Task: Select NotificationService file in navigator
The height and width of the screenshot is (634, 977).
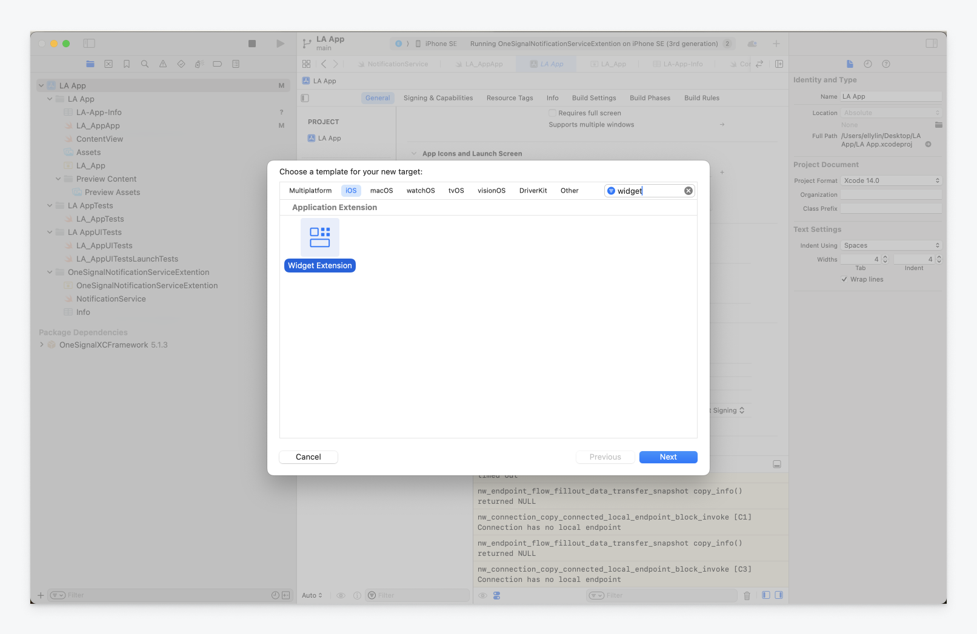Action: (111, 299)
